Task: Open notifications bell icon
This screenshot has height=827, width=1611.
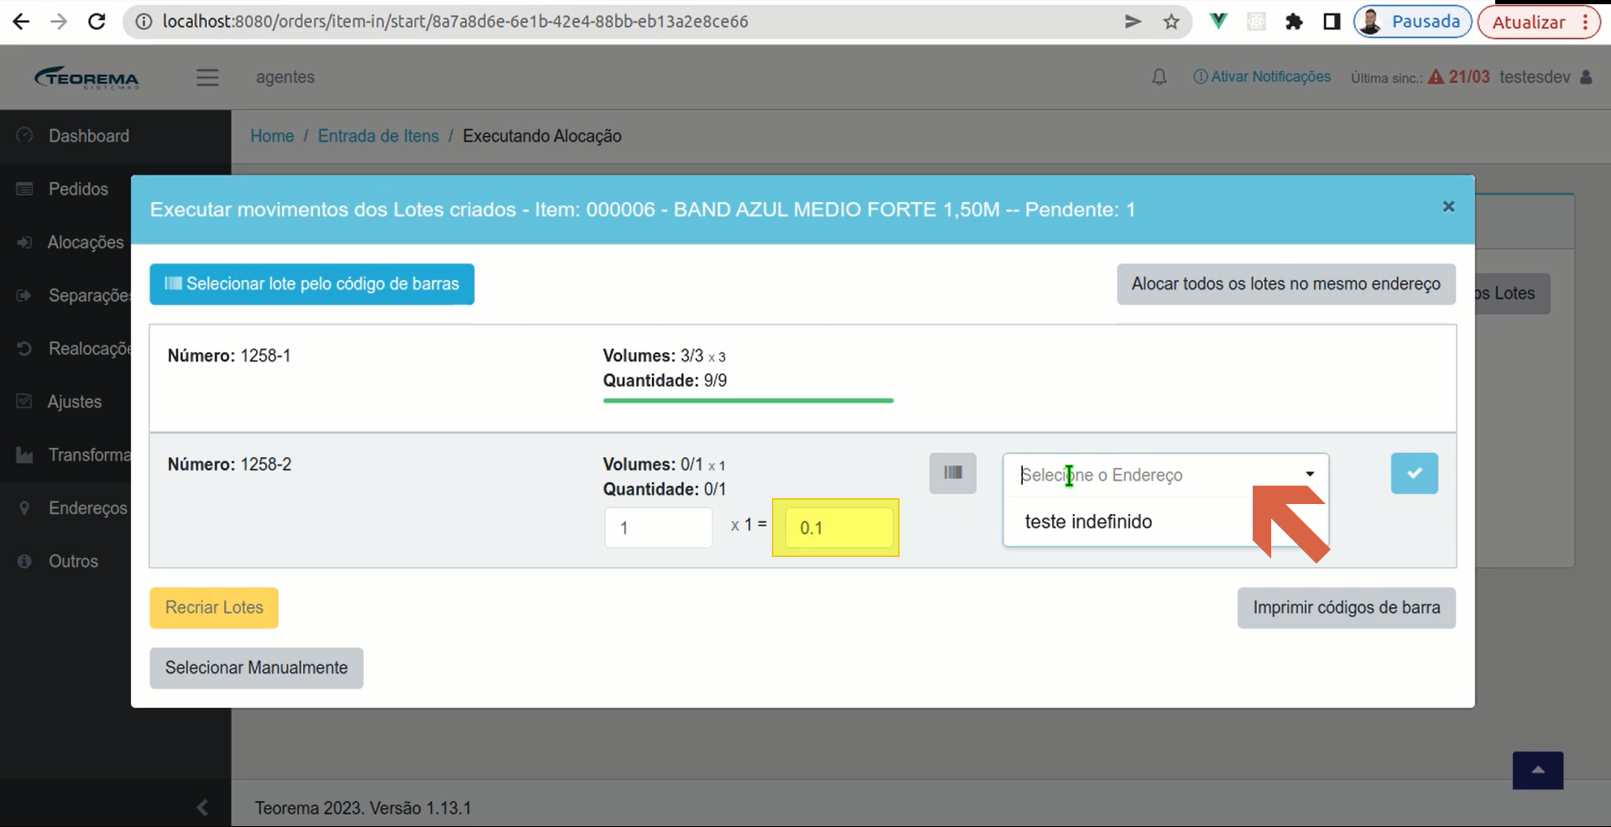Action: pyautogui.click(x=1159, y=77)
